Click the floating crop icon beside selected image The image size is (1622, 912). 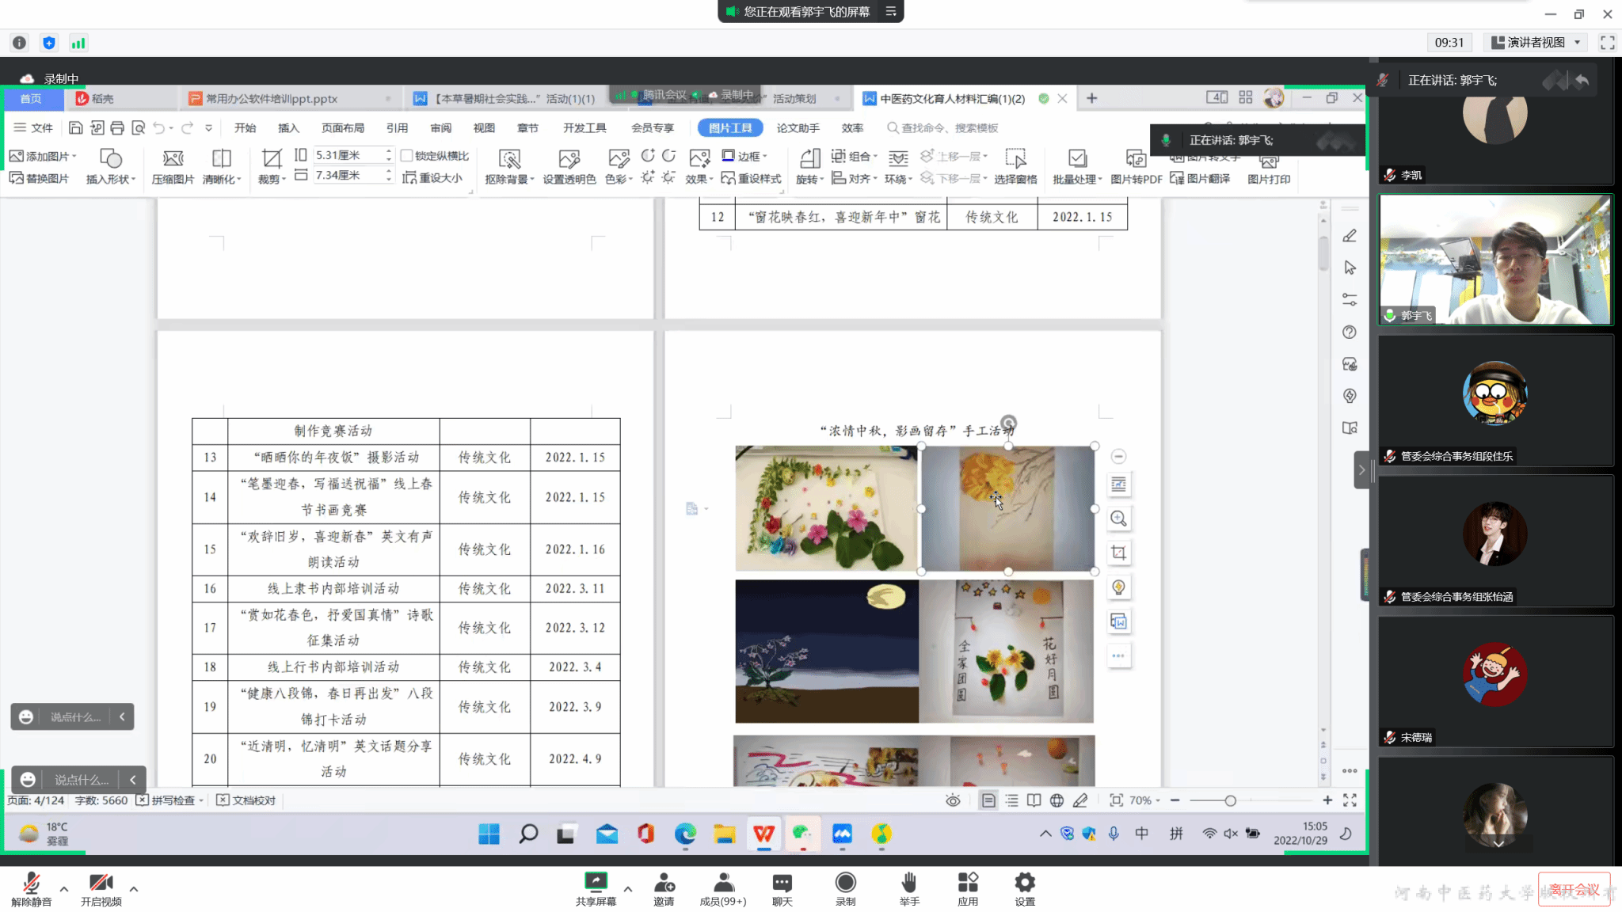[1118, 553]
